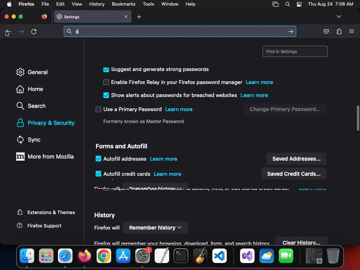Open Learn more for Autofill credit cards
Viewport: 360px width, 270px height.
tap(167, 174)
